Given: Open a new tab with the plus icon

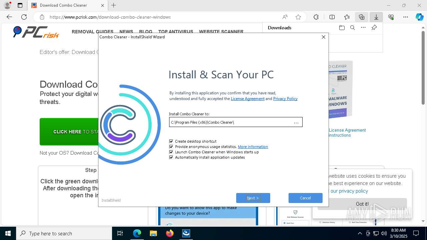Looking at the screenshot, I should 114,5.
